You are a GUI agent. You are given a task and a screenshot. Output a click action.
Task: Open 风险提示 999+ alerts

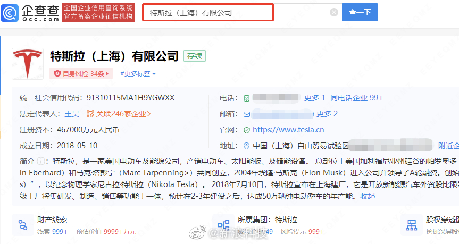click(302, 232)
